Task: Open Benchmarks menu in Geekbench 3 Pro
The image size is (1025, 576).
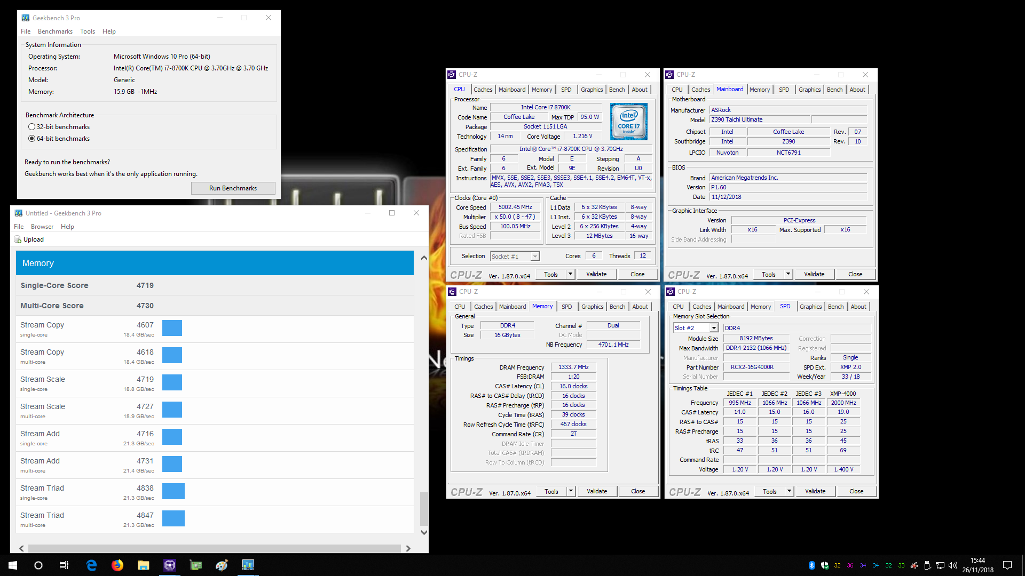Action: coord(55,31)
